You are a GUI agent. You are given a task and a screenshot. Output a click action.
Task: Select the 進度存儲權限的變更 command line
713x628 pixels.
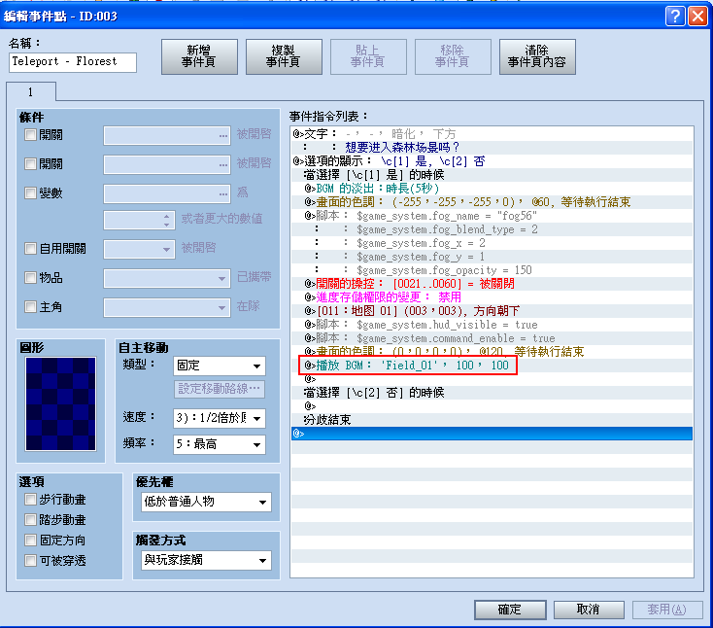tap(492, 297)
